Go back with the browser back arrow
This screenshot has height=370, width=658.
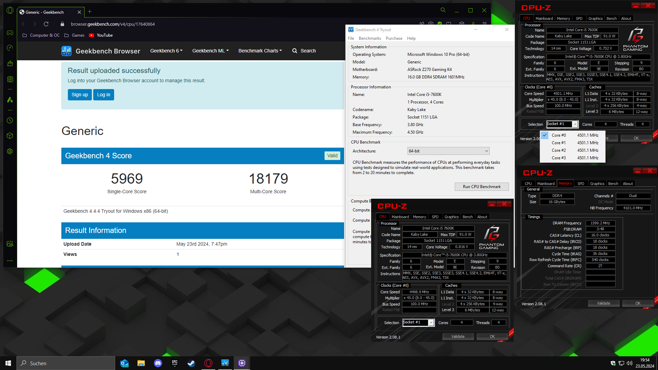point(23,24)
